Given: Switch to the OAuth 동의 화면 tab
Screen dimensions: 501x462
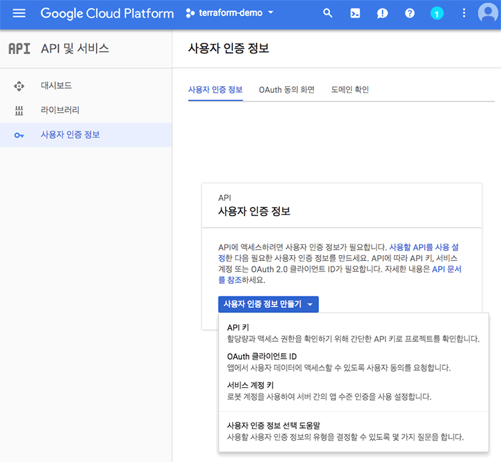Looking at the screenshot, I should [x=287, y=89].
